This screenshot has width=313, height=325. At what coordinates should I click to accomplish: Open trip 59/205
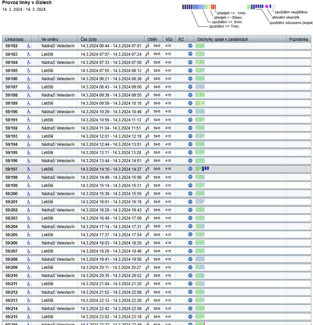pyautogui.click(x=12, y=235)
